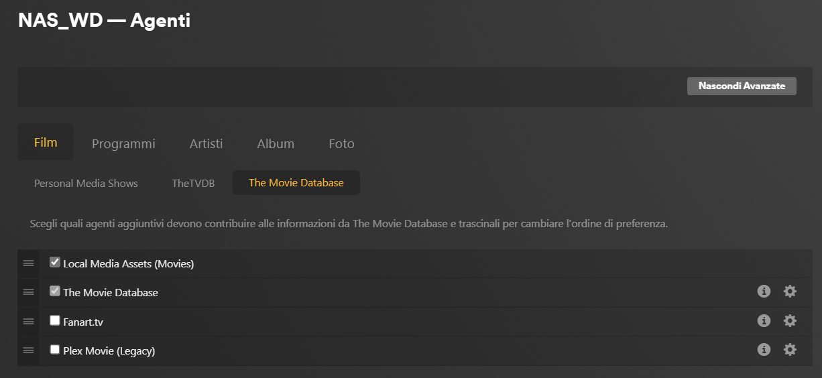Switch to the Artisti tab
This screenshot has height=378, width=822.
click(x=206, y=143)
